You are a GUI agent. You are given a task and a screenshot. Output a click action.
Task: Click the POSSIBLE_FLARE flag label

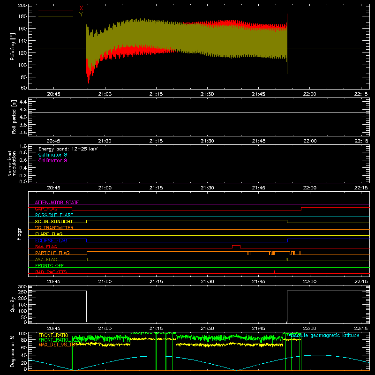pyautogui.click(x=54, y=215)
